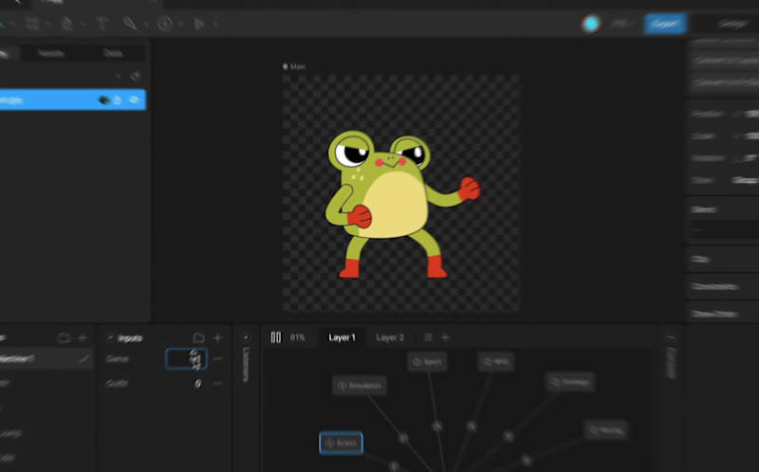This screenshot has height=472, width=759.
Task: Switch to Layer 2 tab
Action: (x=390, y=337)
